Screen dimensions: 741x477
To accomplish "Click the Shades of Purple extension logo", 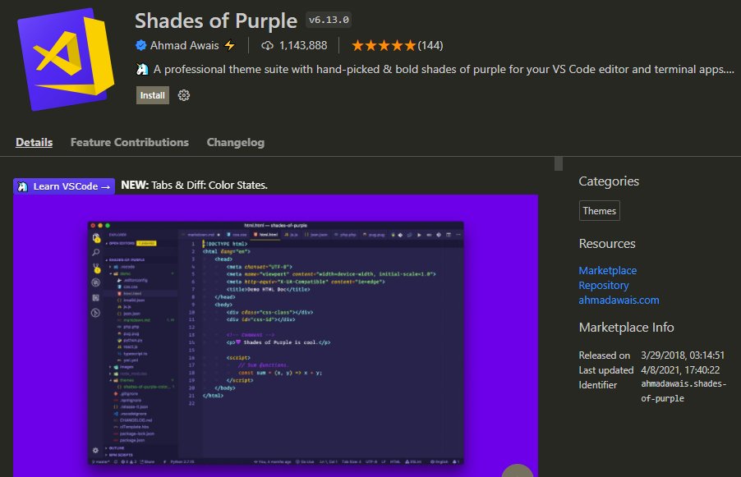I will (x=66, y=59).
